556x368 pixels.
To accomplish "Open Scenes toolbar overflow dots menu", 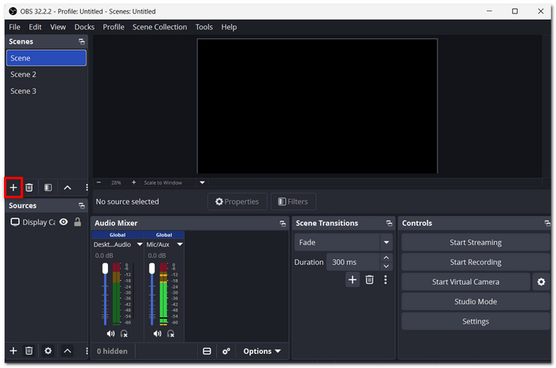I will click(87, 187).
